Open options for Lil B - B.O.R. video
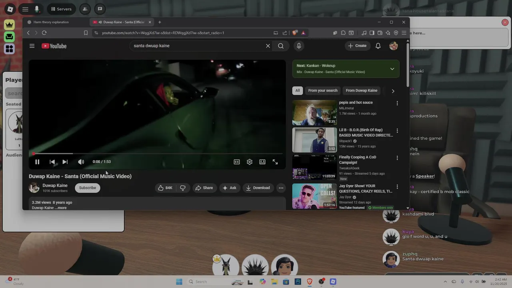Viewport: 512px width, 288px height. tap(397, 131)
